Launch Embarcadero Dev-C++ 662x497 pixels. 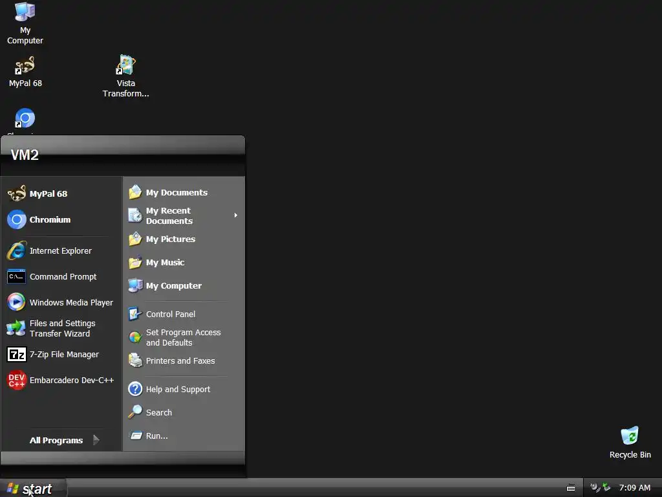pos(61,381)
